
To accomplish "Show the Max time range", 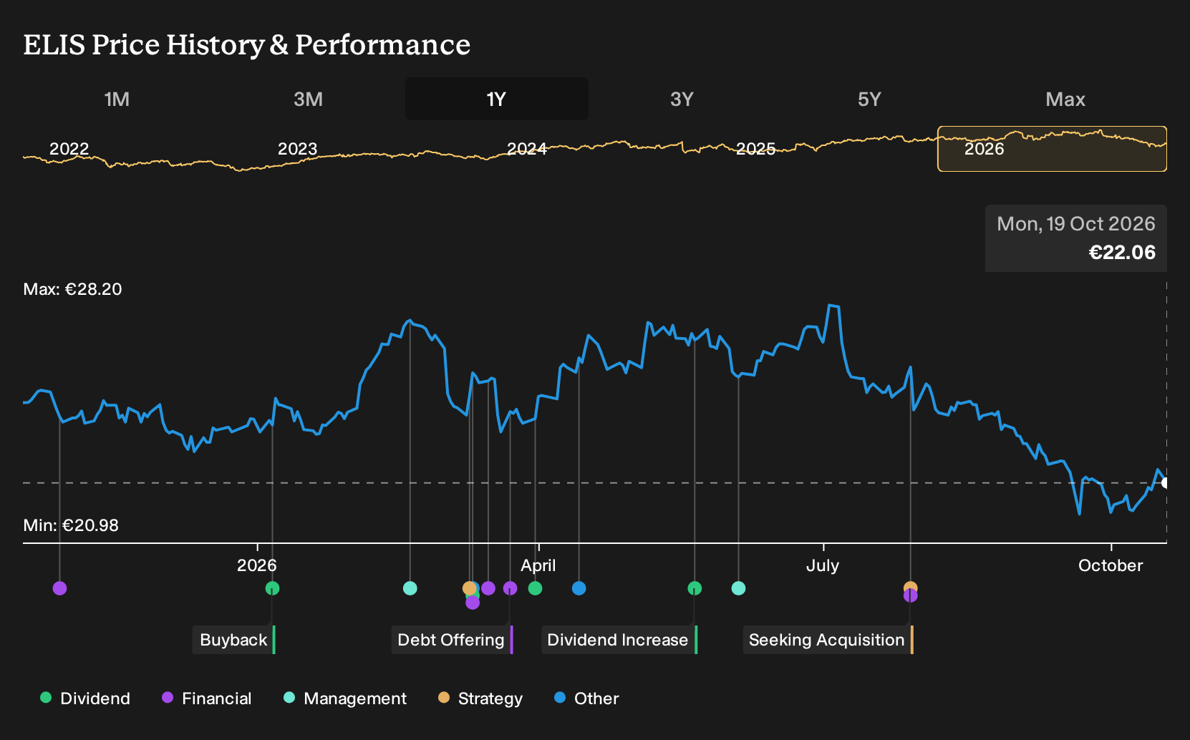I will (x=1065, y=99).
